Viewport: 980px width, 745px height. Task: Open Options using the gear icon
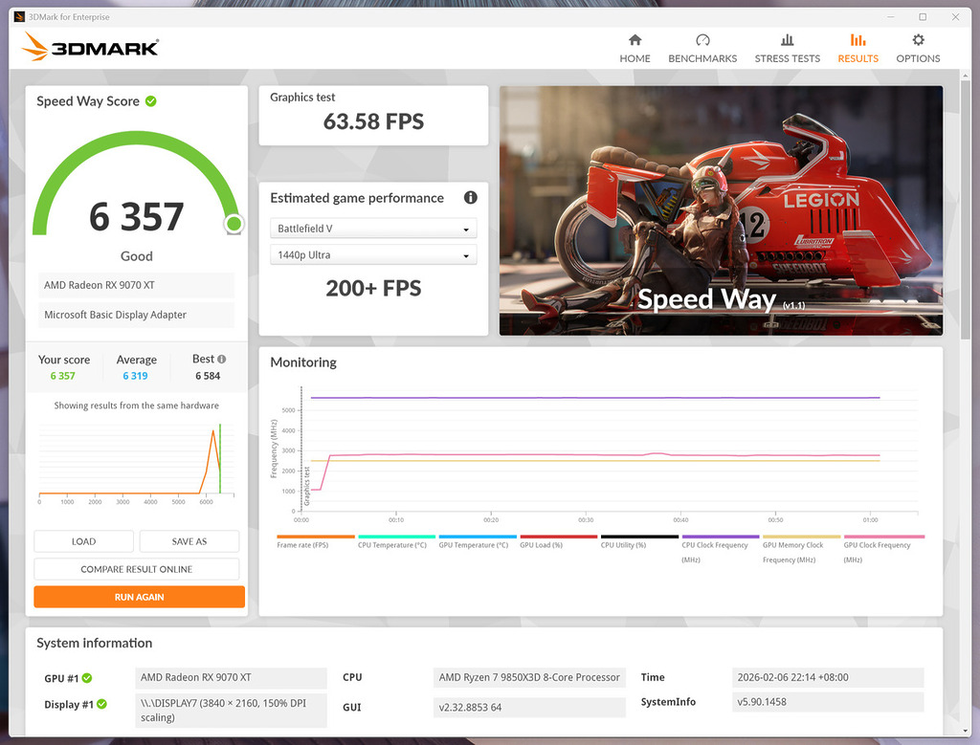917,41
